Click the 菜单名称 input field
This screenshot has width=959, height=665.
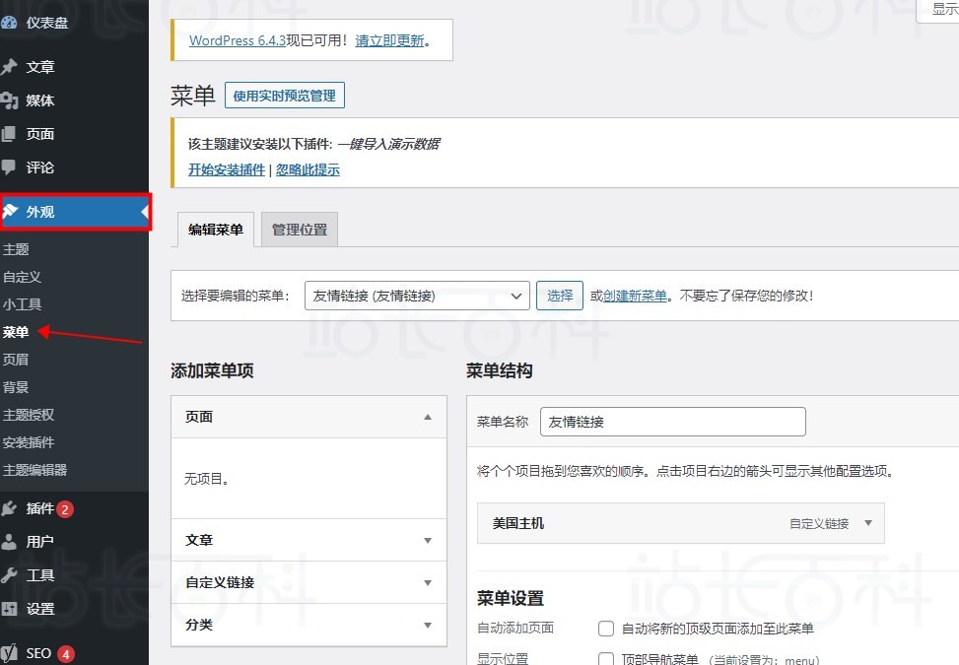pos(673,422)
